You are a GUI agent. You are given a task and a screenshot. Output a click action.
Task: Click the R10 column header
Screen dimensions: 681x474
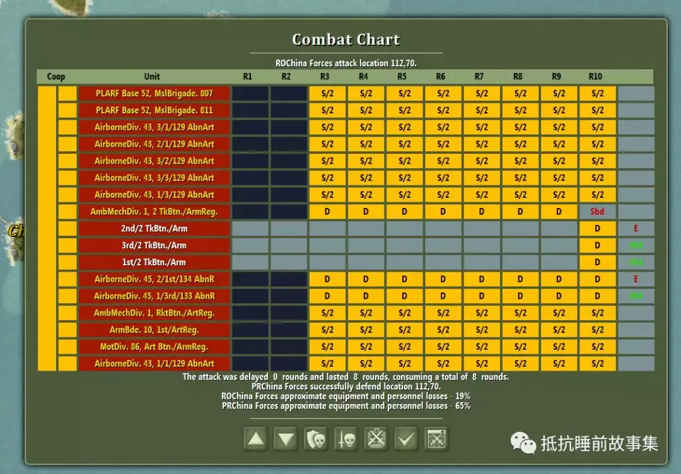[595, 76]
